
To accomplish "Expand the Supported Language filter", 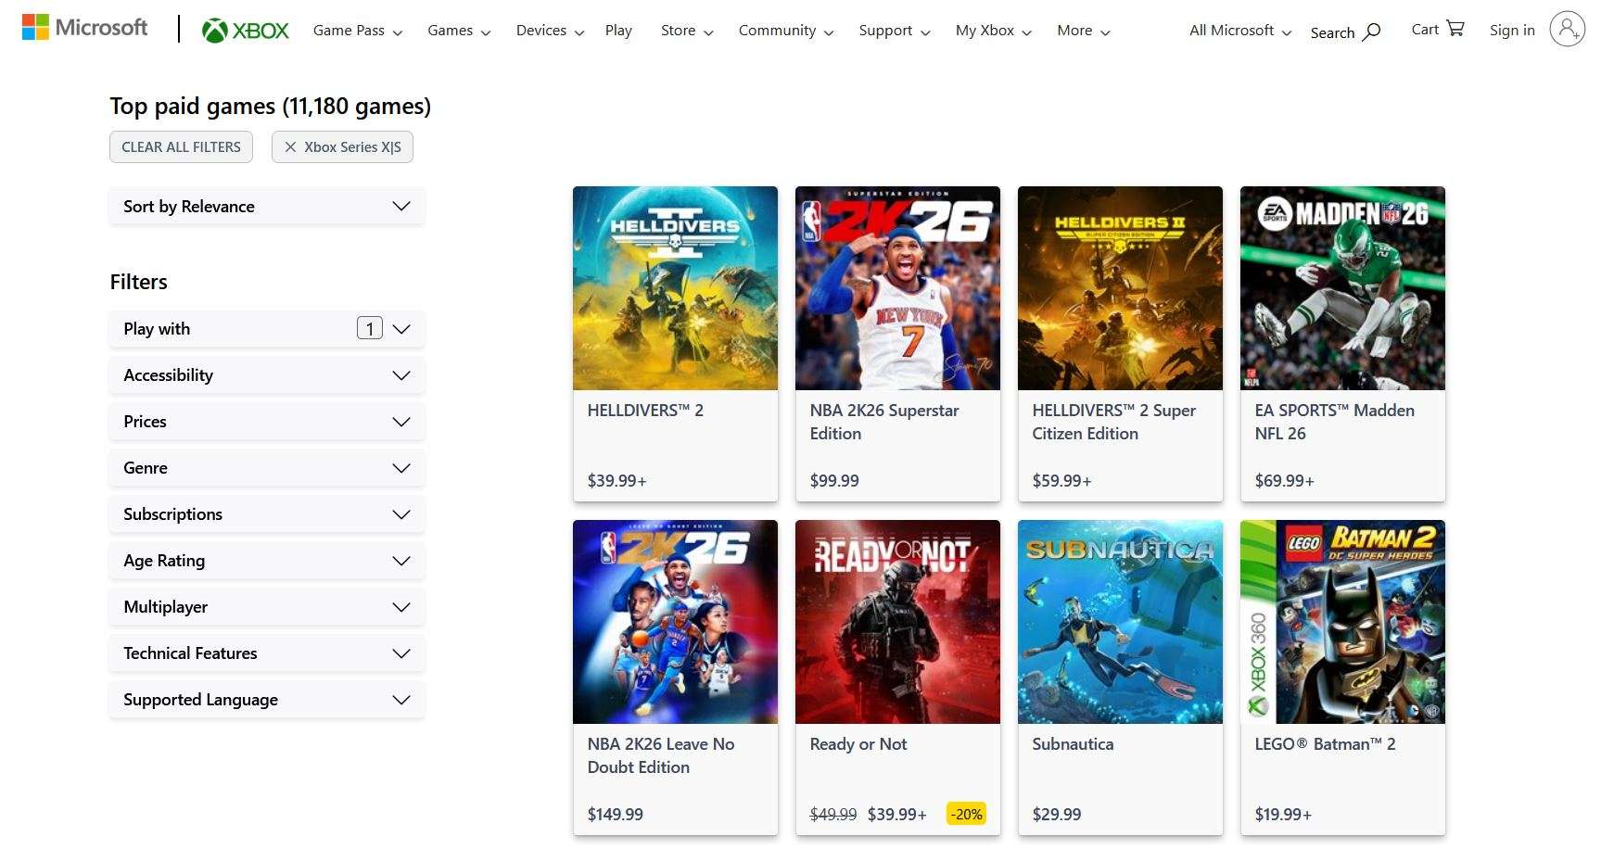I will pyautogui.click(x=267, y=699).
